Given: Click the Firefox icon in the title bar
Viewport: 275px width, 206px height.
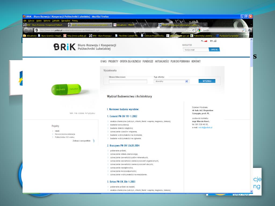Looking at the screenshot, I should tap(24, 16).
